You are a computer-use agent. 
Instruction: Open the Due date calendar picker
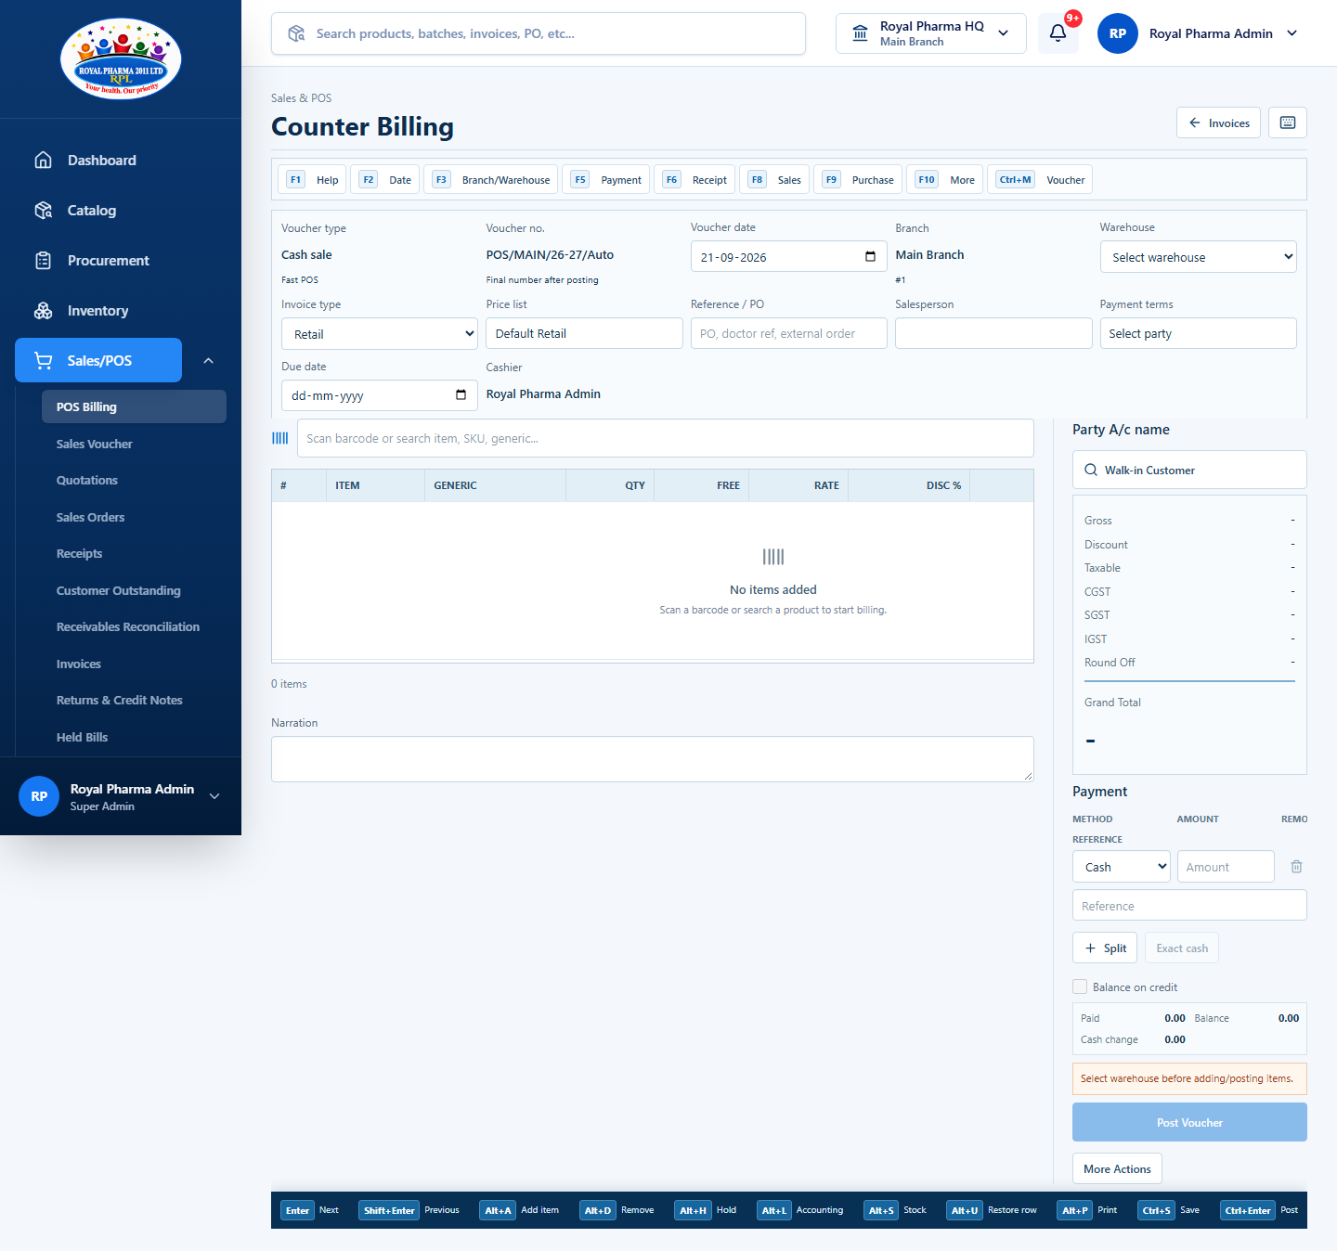pos(461,395)
